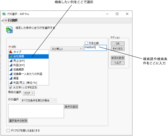The image size is (168, 136).
Task: Close the 行の選択 dialog window
Action: (x=127, y=14)
